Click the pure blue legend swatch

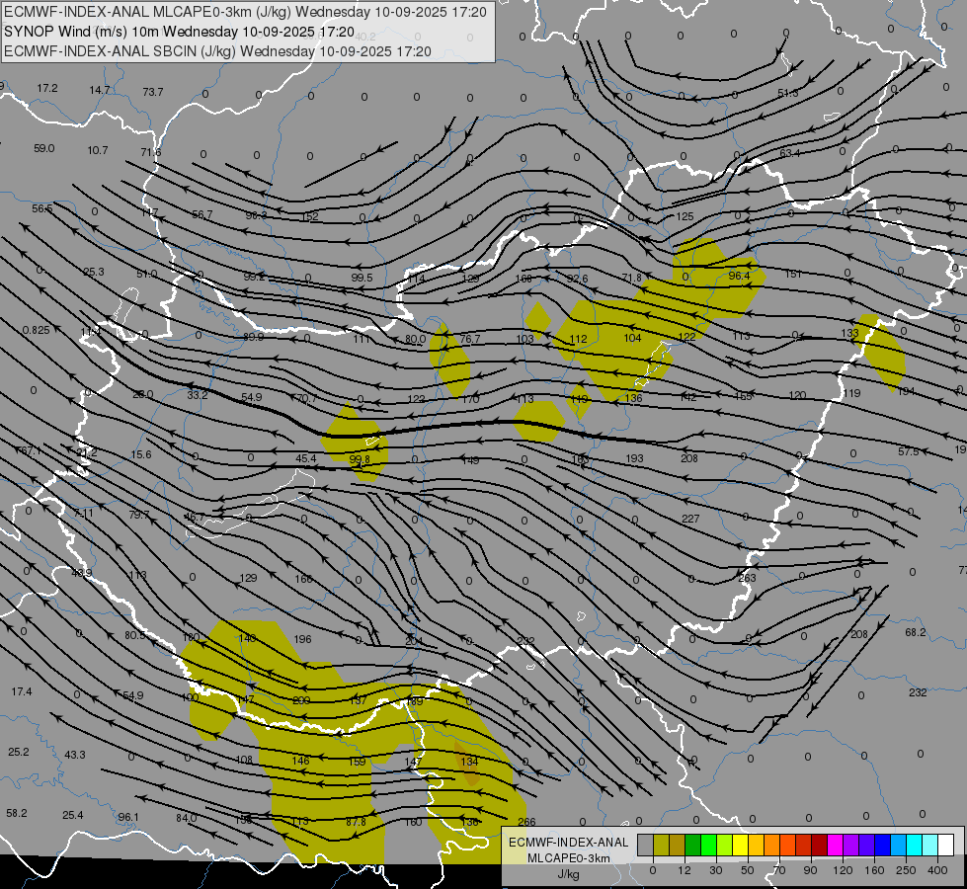point(883,846)
